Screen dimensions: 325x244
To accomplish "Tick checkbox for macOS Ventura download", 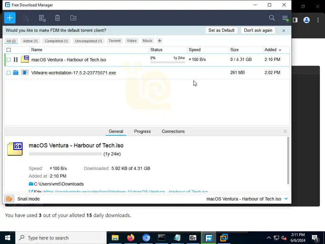I will point(9,60).
